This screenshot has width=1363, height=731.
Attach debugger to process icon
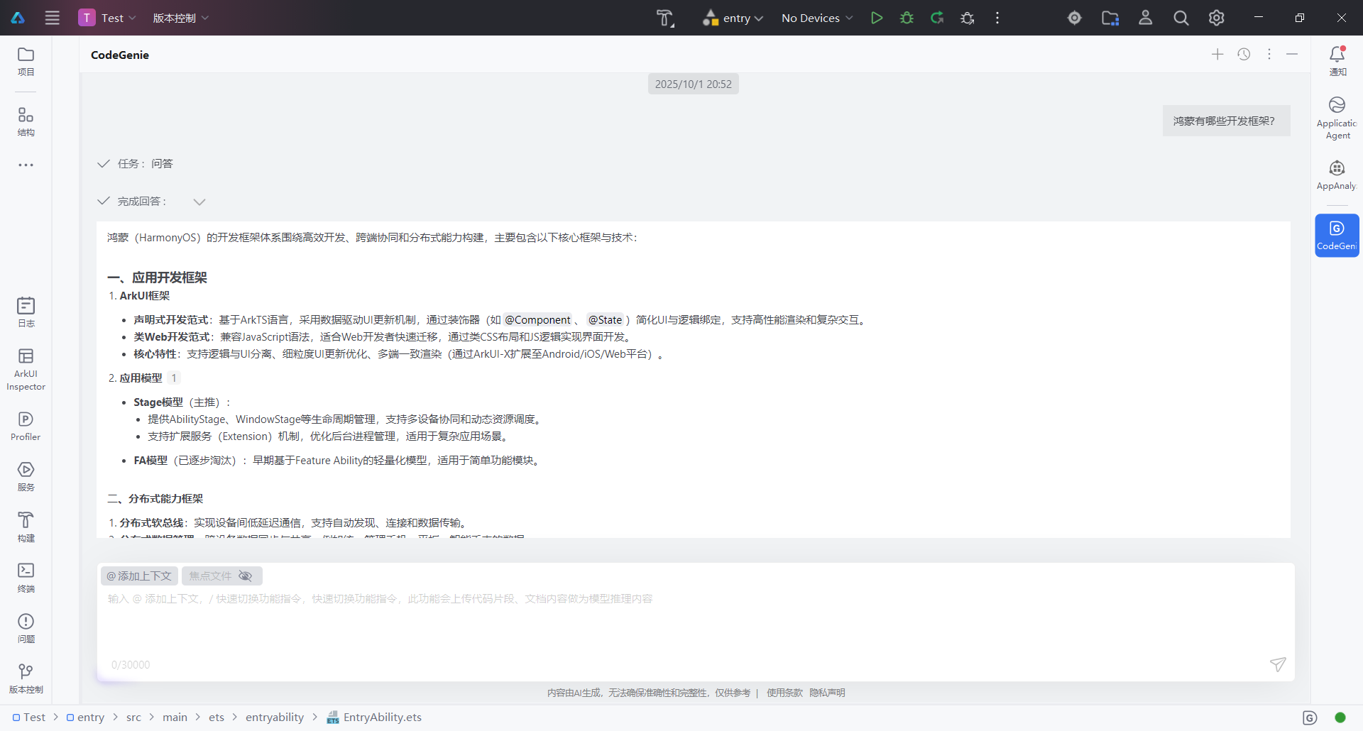pos(968,18)
